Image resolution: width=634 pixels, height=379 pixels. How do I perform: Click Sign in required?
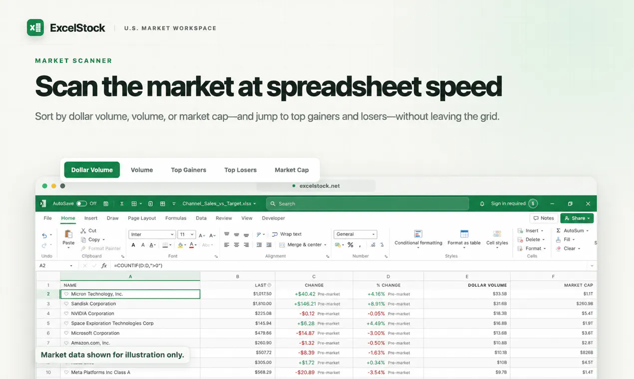pos(508,203)
